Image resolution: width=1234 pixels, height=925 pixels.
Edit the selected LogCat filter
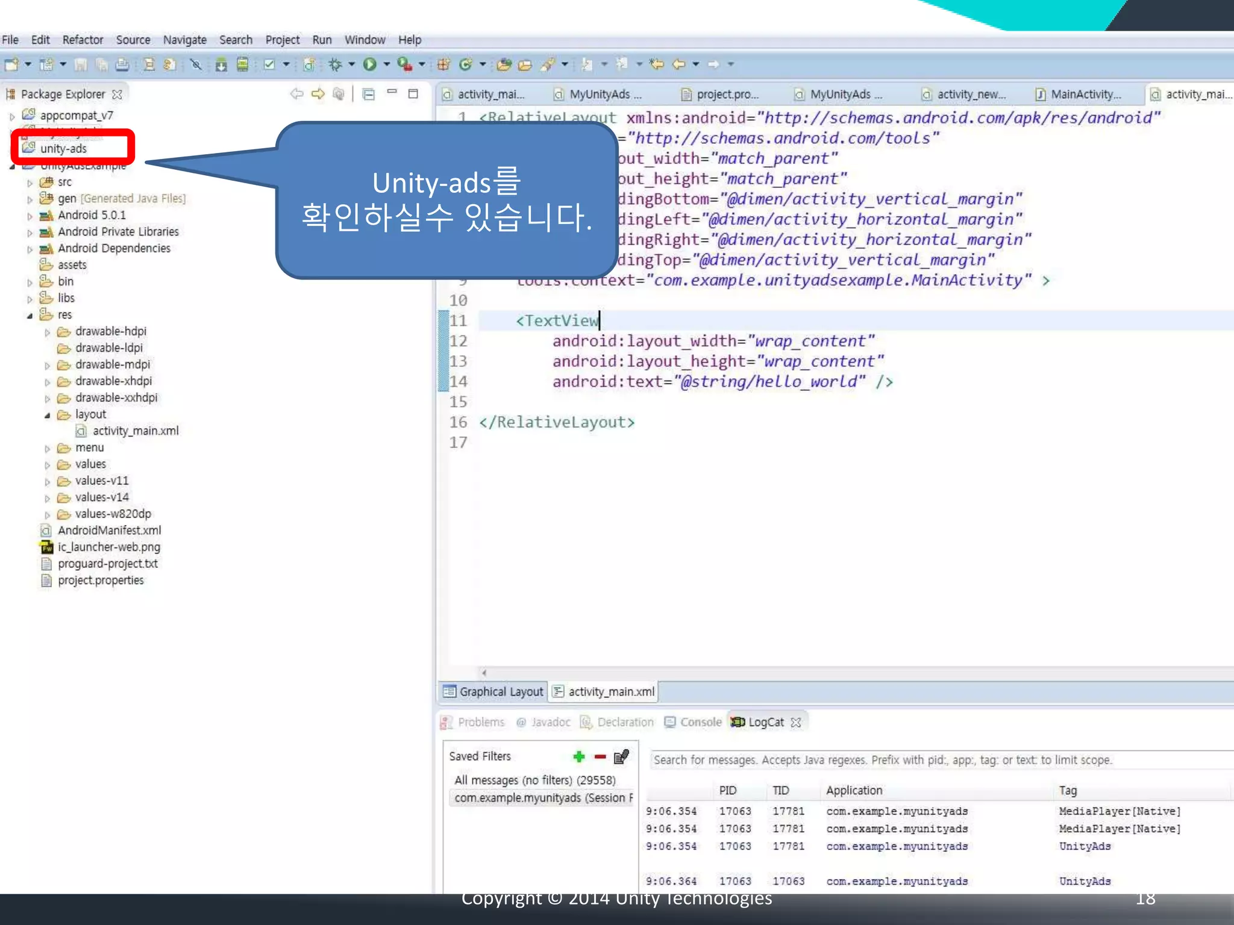tap(621, 756)
